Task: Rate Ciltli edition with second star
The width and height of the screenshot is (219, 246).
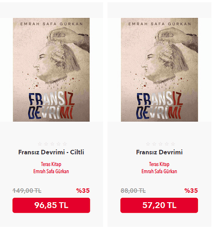Action: 46,144
